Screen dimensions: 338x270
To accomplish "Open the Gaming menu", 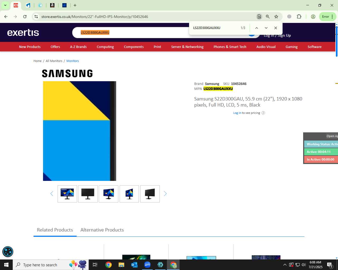I will [x=292, y=47].
